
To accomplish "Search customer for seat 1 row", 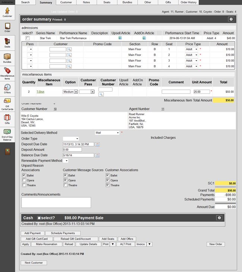I will click(69, 49).
